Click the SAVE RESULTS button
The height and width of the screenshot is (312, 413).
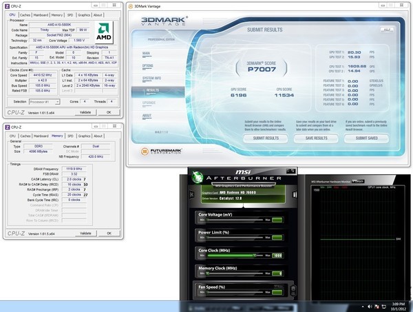pyautogui.click(x=316, y=138)
